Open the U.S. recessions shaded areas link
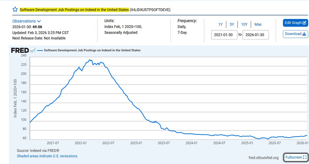This screenshot has height=164, width=309. (x=47, y=156)
